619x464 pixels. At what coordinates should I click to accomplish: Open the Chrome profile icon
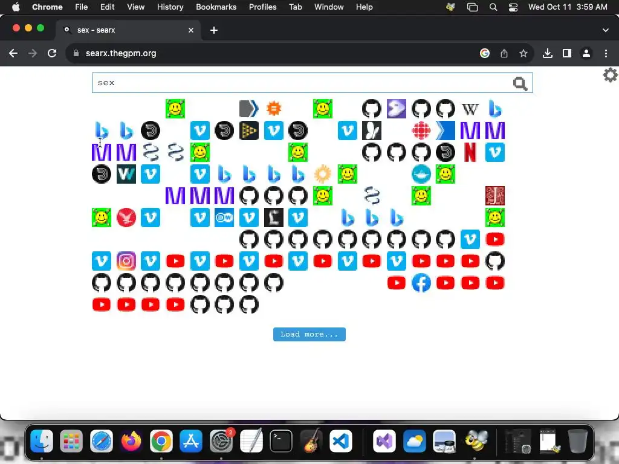pos(586,53)
